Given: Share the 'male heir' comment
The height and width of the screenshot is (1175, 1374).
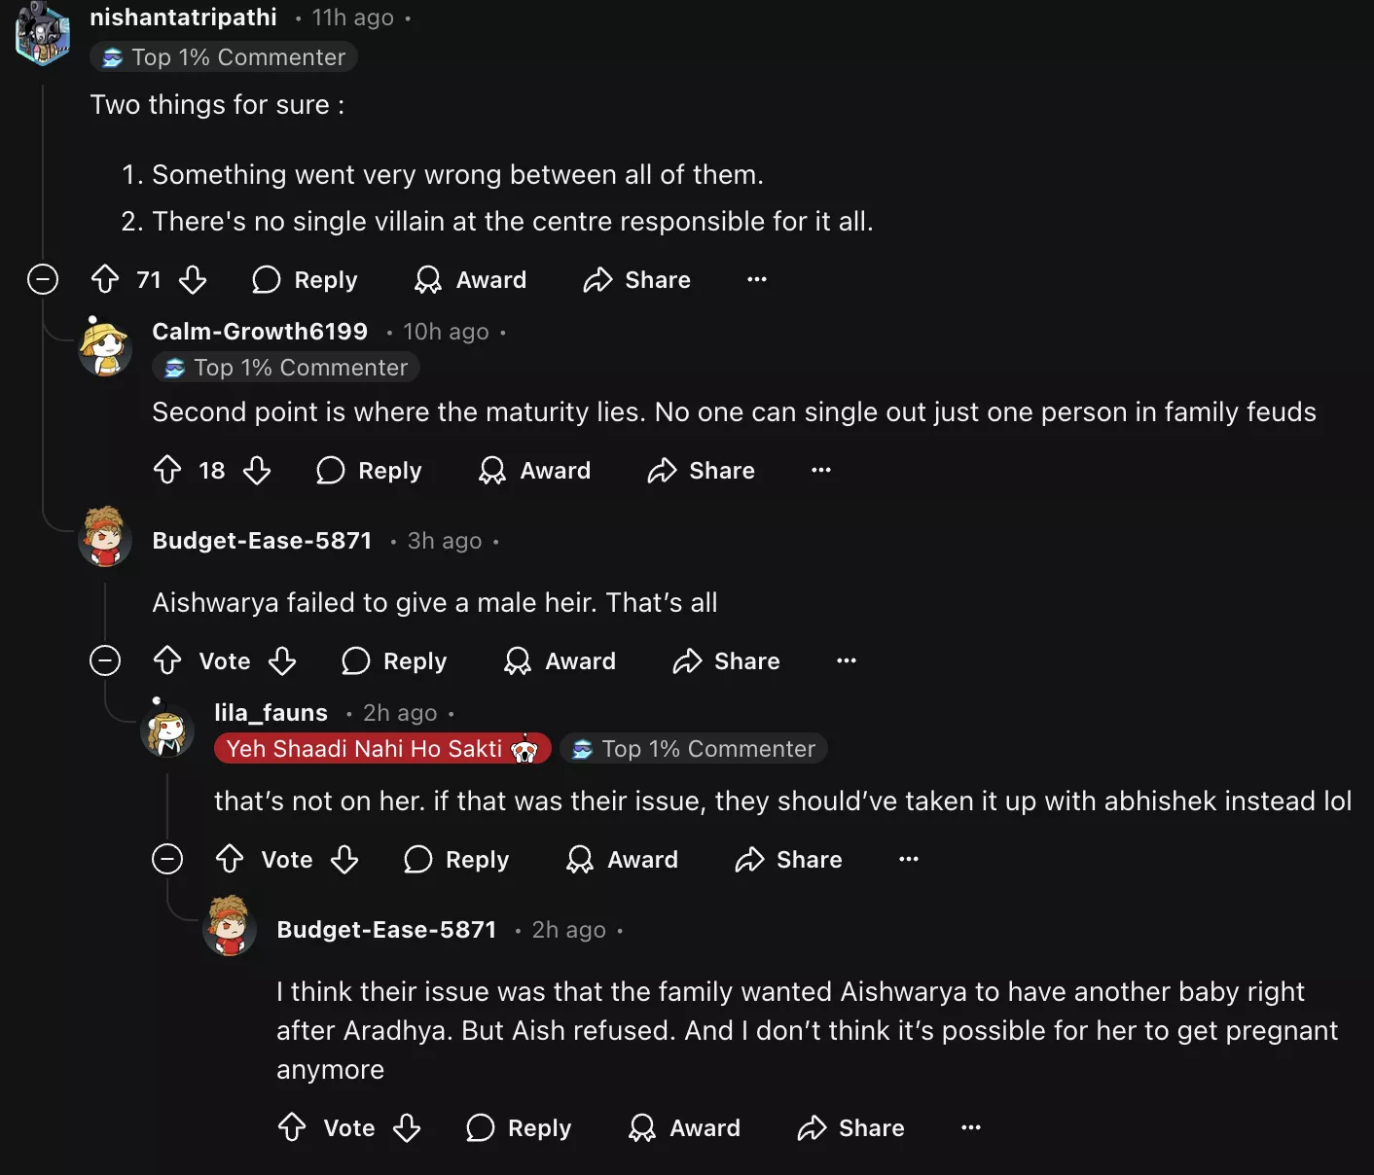Looking at the screenshot, I should point(727,661).
